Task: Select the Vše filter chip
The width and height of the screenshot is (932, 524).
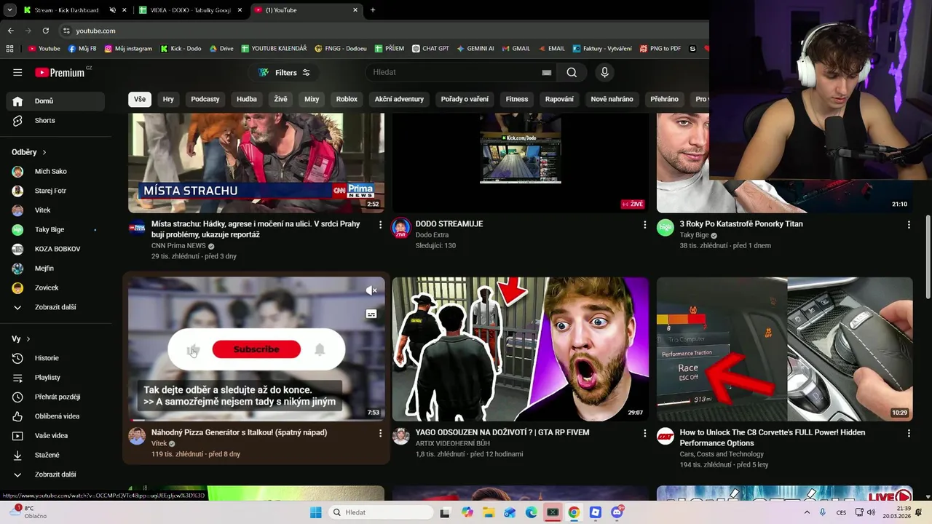Action: 140,99
